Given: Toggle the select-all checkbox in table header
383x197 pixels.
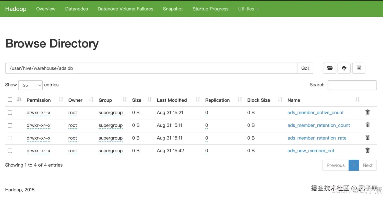Looking at the screenshot, I should (10, 100).
